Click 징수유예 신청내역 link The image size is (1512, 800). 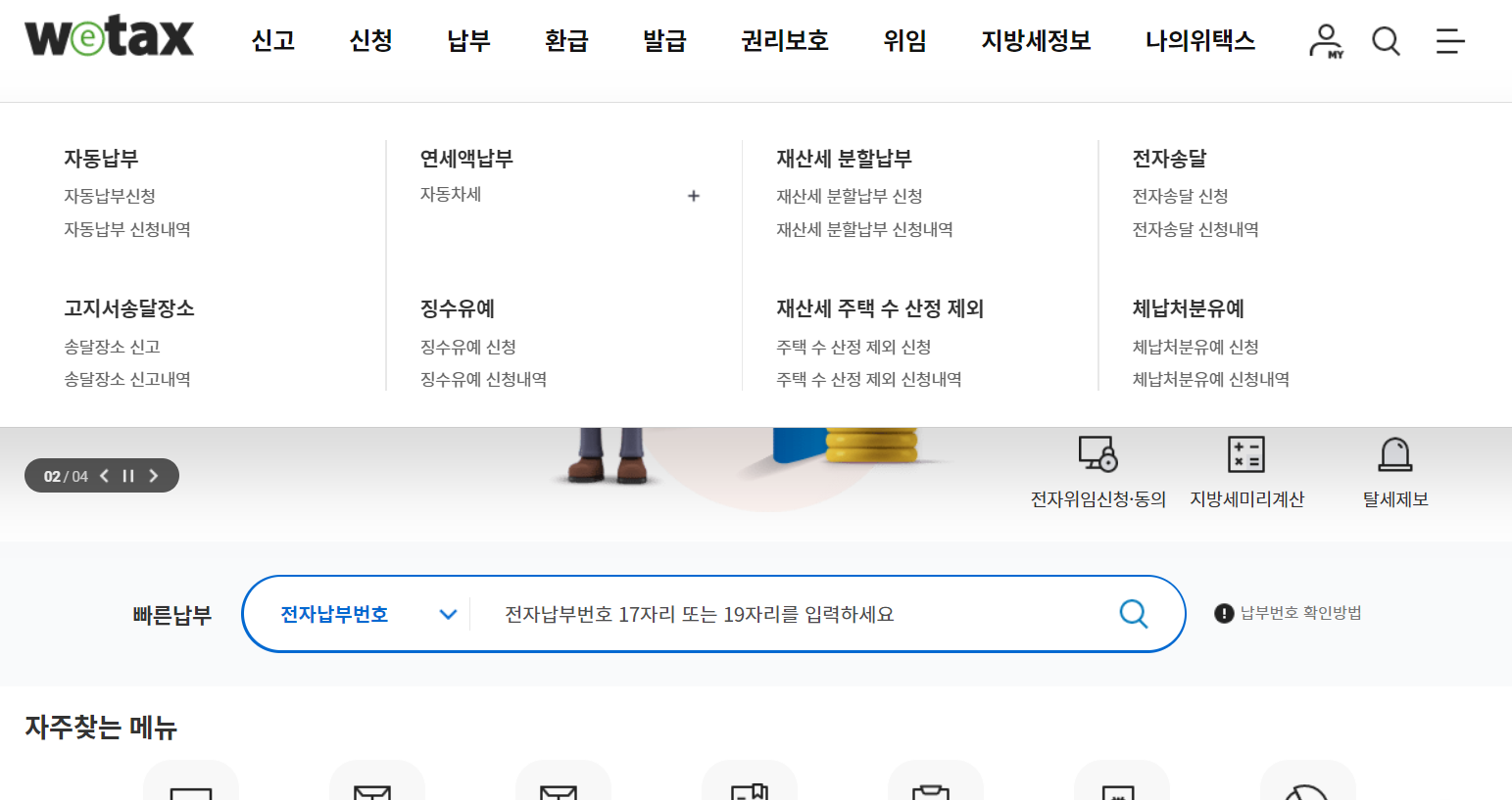point(484,379)
